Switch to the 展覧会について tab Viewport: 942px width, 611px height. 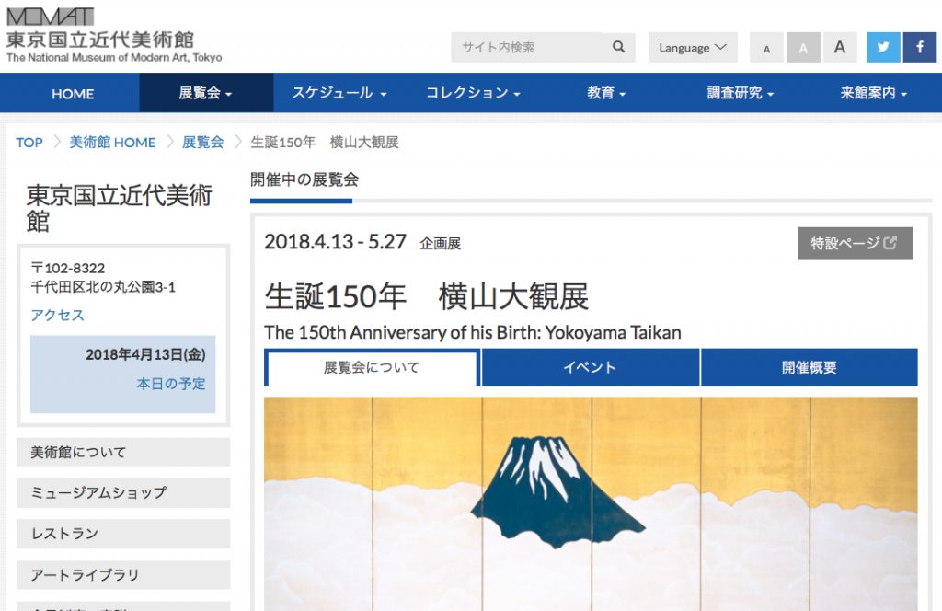point(372,367)
